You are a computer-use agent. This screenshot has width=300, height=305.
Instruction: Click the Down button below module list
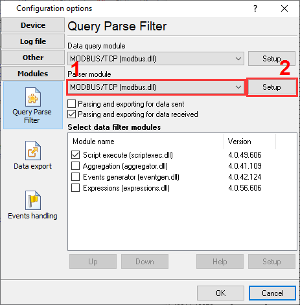144,262
